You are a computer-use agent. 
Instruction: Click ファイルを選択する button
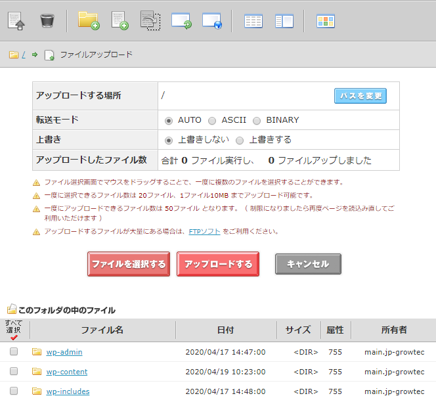click(x=129, y=264)
